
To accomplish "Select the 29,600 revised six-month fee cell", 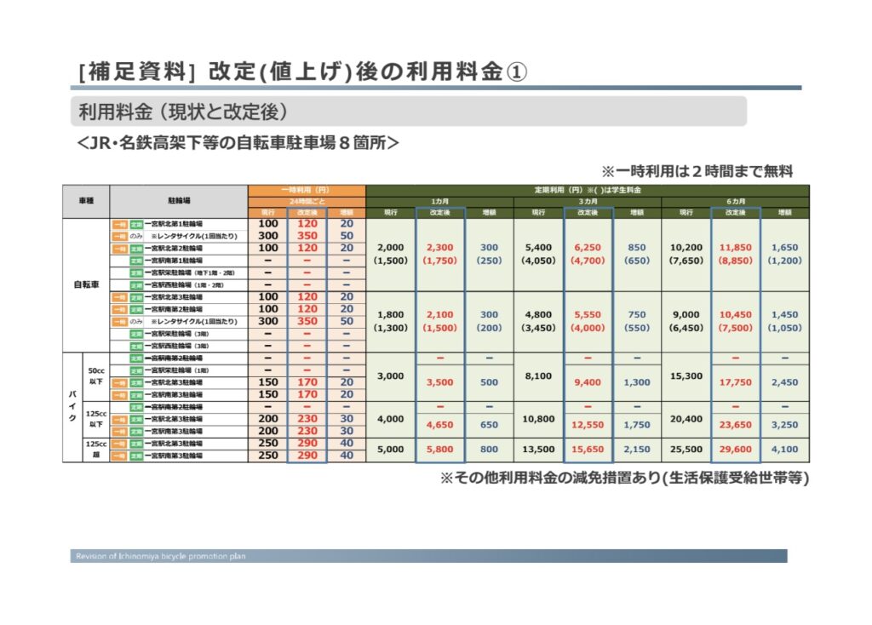I will pos(735,450).
